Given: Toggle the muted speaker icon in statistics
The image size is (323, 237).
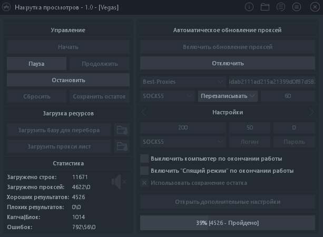Looking at the screenshot, I should coord(119,182).
